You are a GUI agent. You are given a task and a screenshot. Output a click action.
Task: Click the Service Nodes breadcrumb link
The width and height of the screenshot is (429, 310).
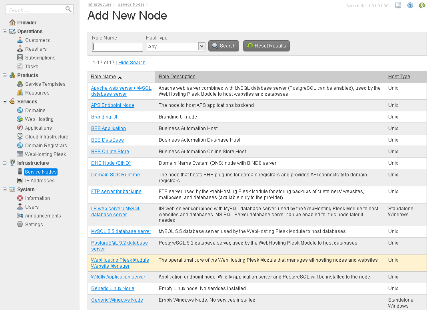pos(131,4)
